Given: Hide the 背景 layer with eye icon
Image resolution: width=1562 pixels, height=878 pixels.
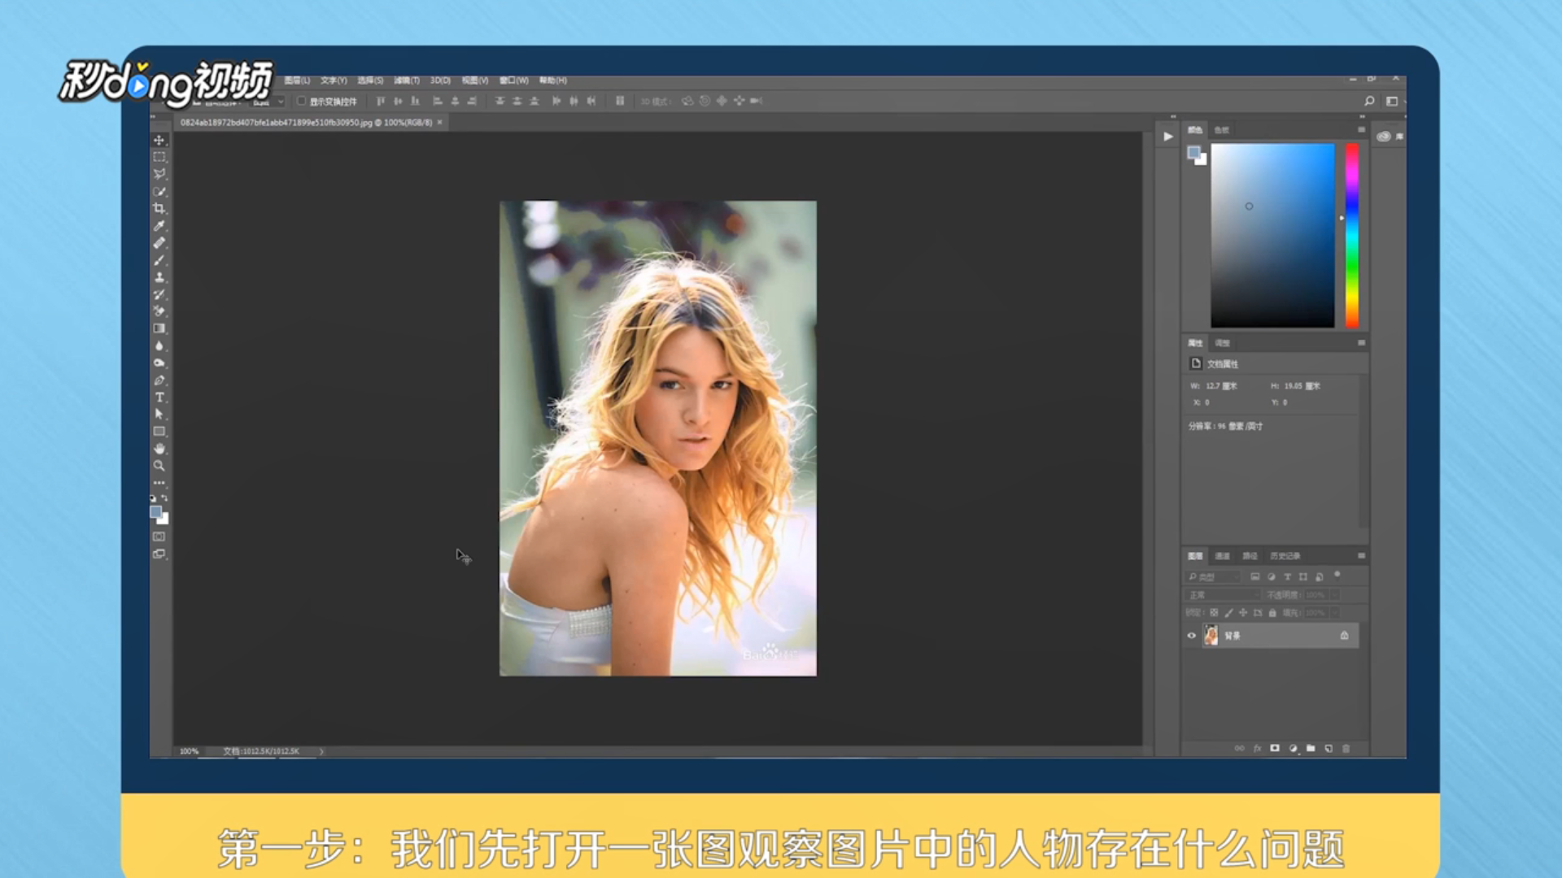Looking at the screenshot, I should 1192,636.
